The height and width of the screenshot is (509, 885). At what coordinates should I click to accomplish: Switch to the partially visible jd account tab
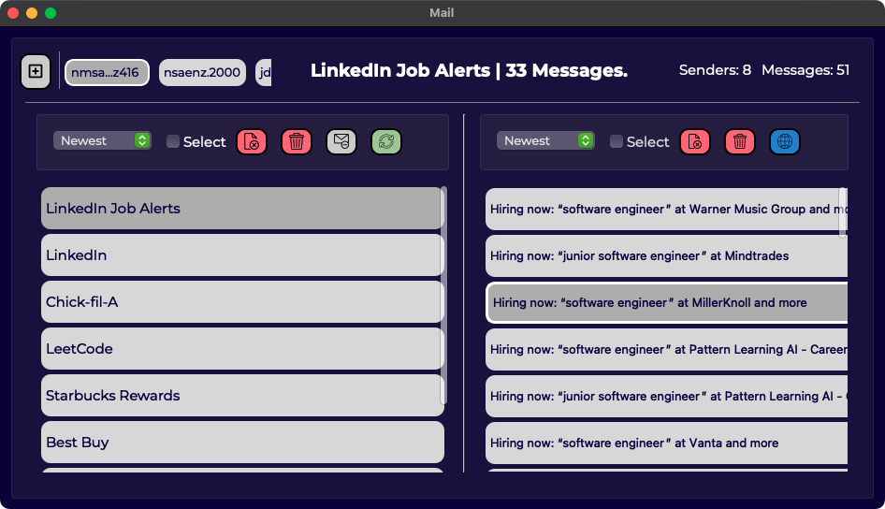[x=264, y=72]
